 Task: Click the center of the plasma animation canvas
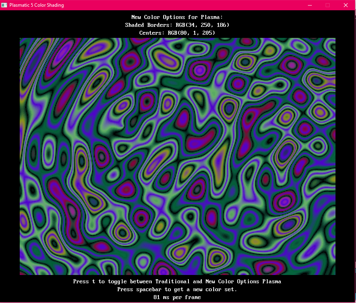coord(177,156)
